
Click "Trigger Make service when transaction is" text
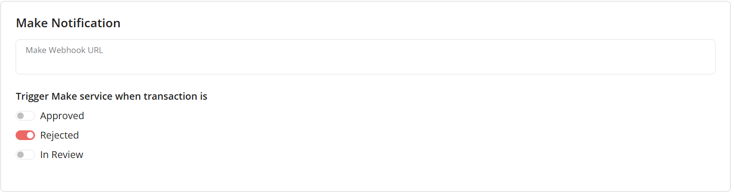tap(112, 96)
